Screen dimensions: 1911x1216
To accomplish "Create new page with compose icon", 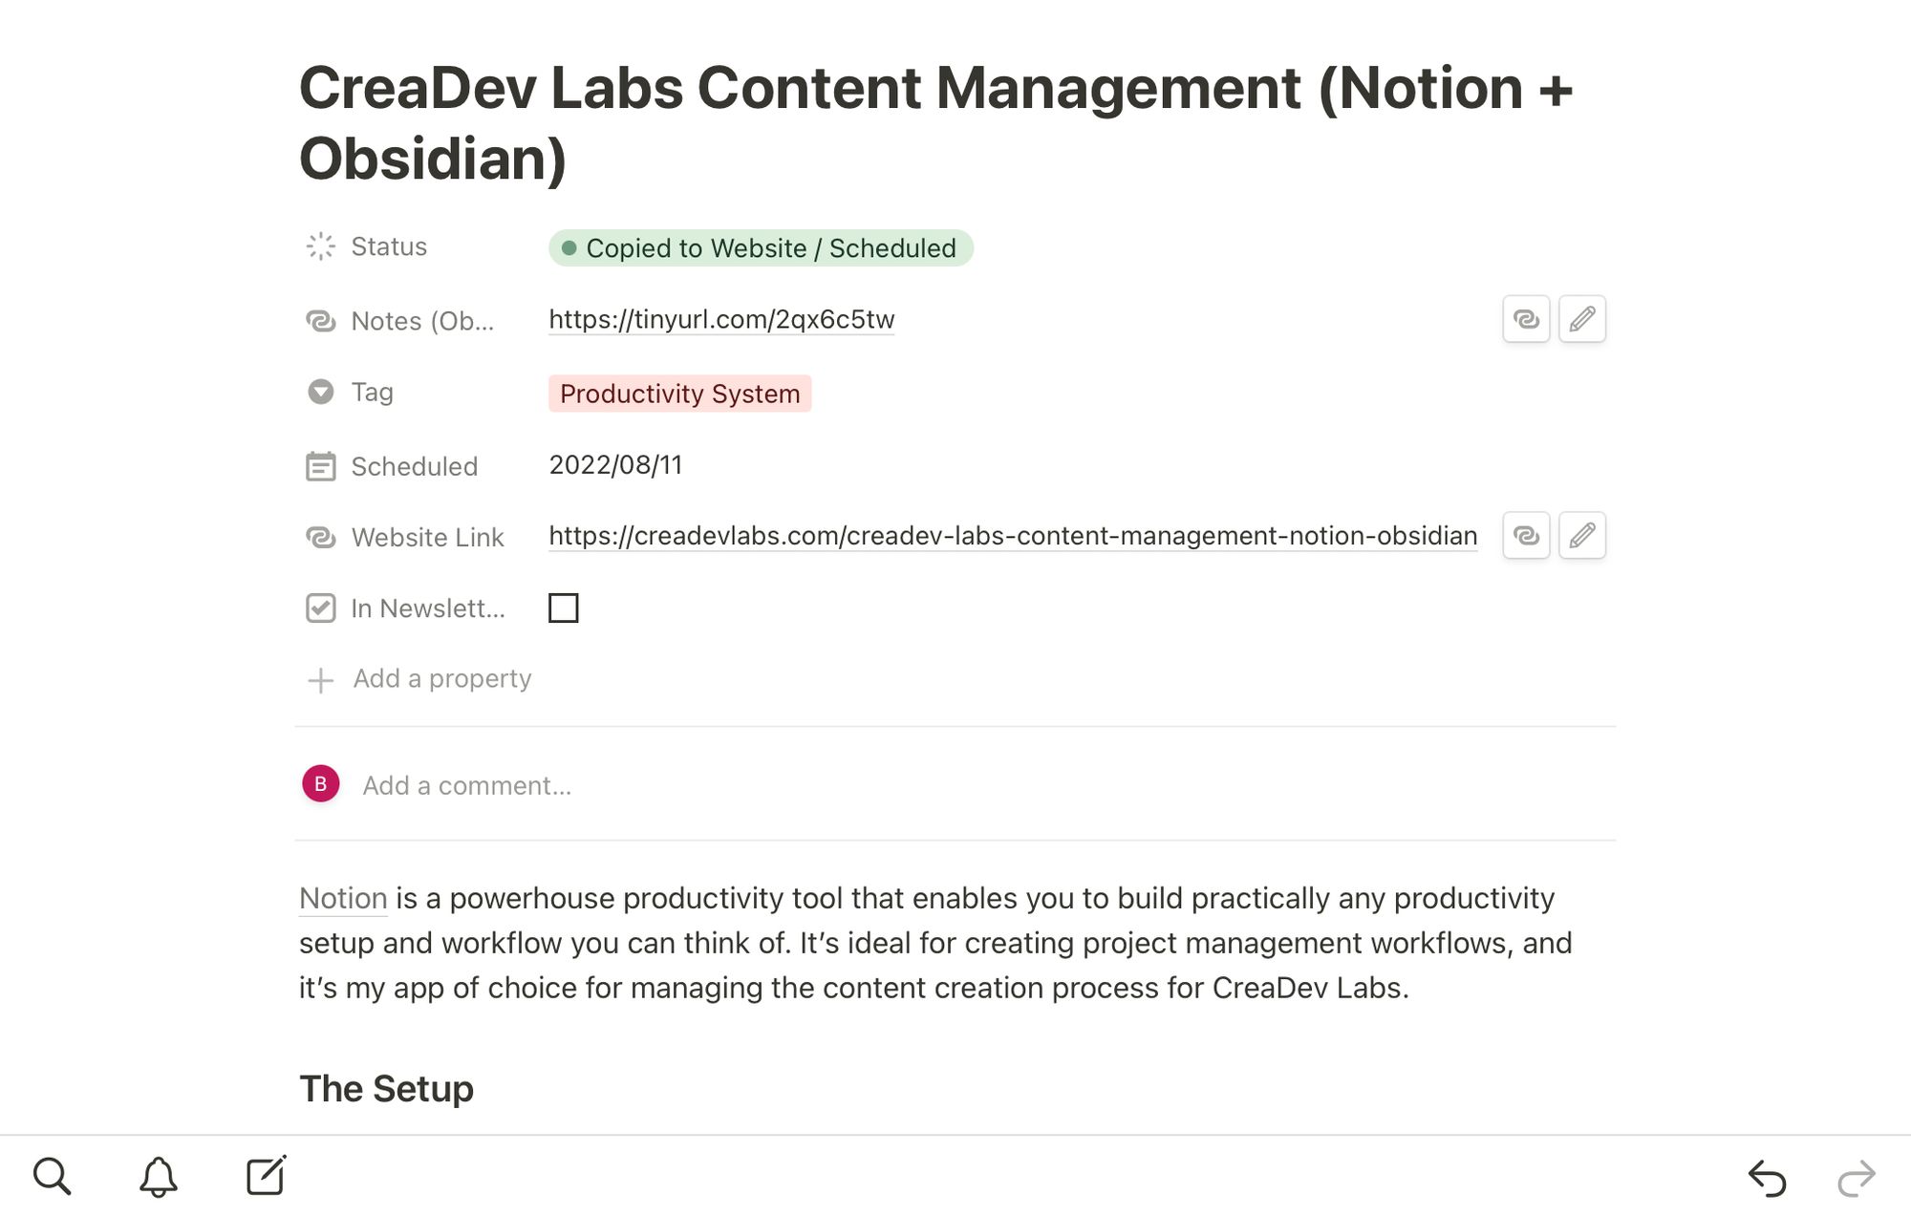I will coord(266,1176).
